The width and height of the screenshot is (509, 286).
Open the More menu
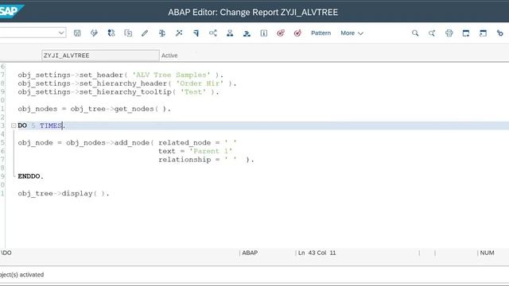click(352, 33)
